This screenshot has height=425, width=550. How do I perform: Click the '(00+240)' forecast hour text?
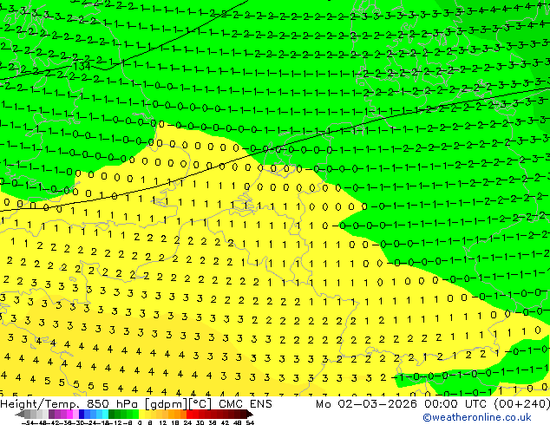pyautogui.click(x=522, y=404)
